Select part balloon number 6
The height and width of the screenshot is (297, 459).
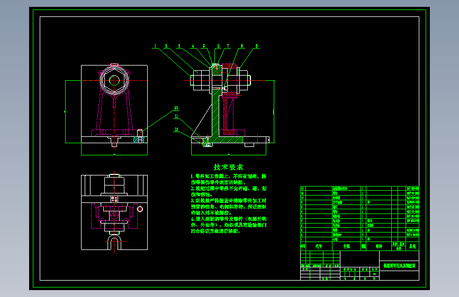(x=218, y=46)
